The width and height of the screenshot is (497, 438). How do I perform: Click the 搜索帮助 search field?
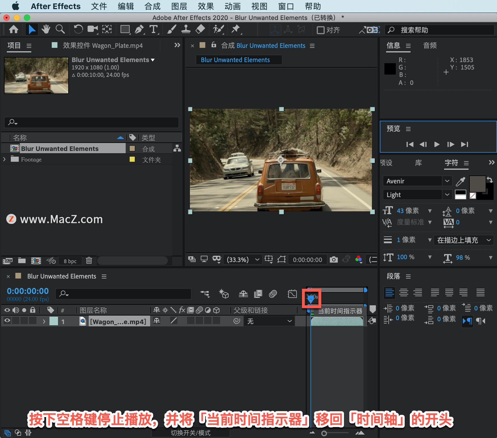(440, 30)
